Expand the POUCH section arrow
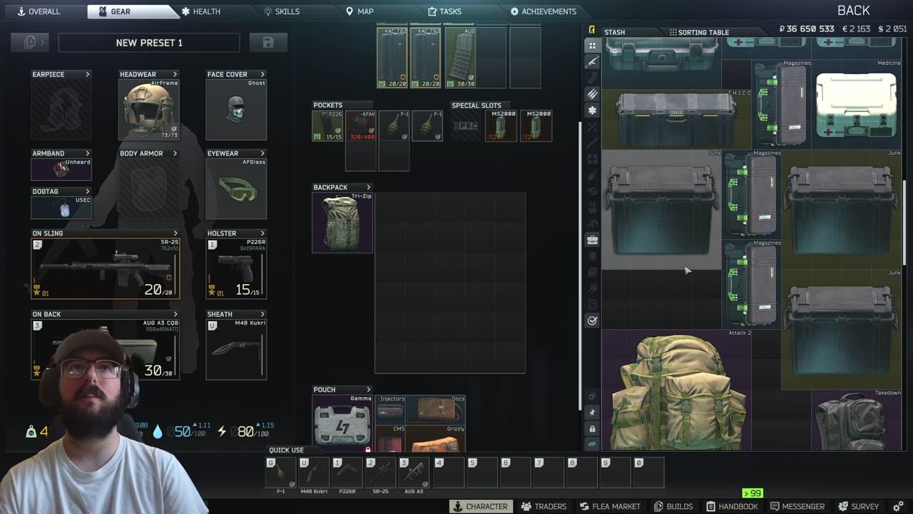913x514 pixels. 369,390
